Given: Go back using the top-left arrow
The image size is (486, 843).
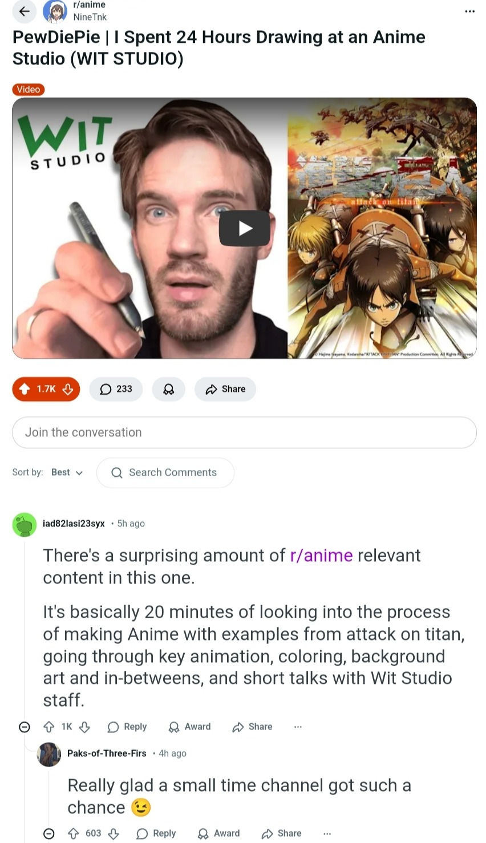Looking at the screenshot, I should coord(24,11).
